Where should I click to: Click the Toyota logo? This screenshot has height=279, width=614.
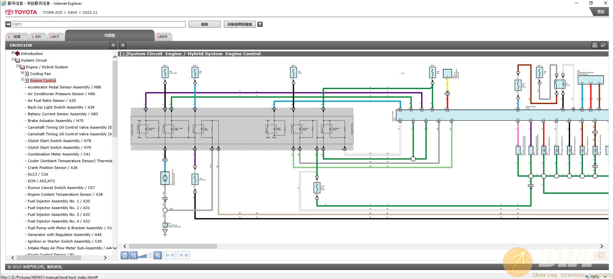pyautogui.click(x=21, y=12)
